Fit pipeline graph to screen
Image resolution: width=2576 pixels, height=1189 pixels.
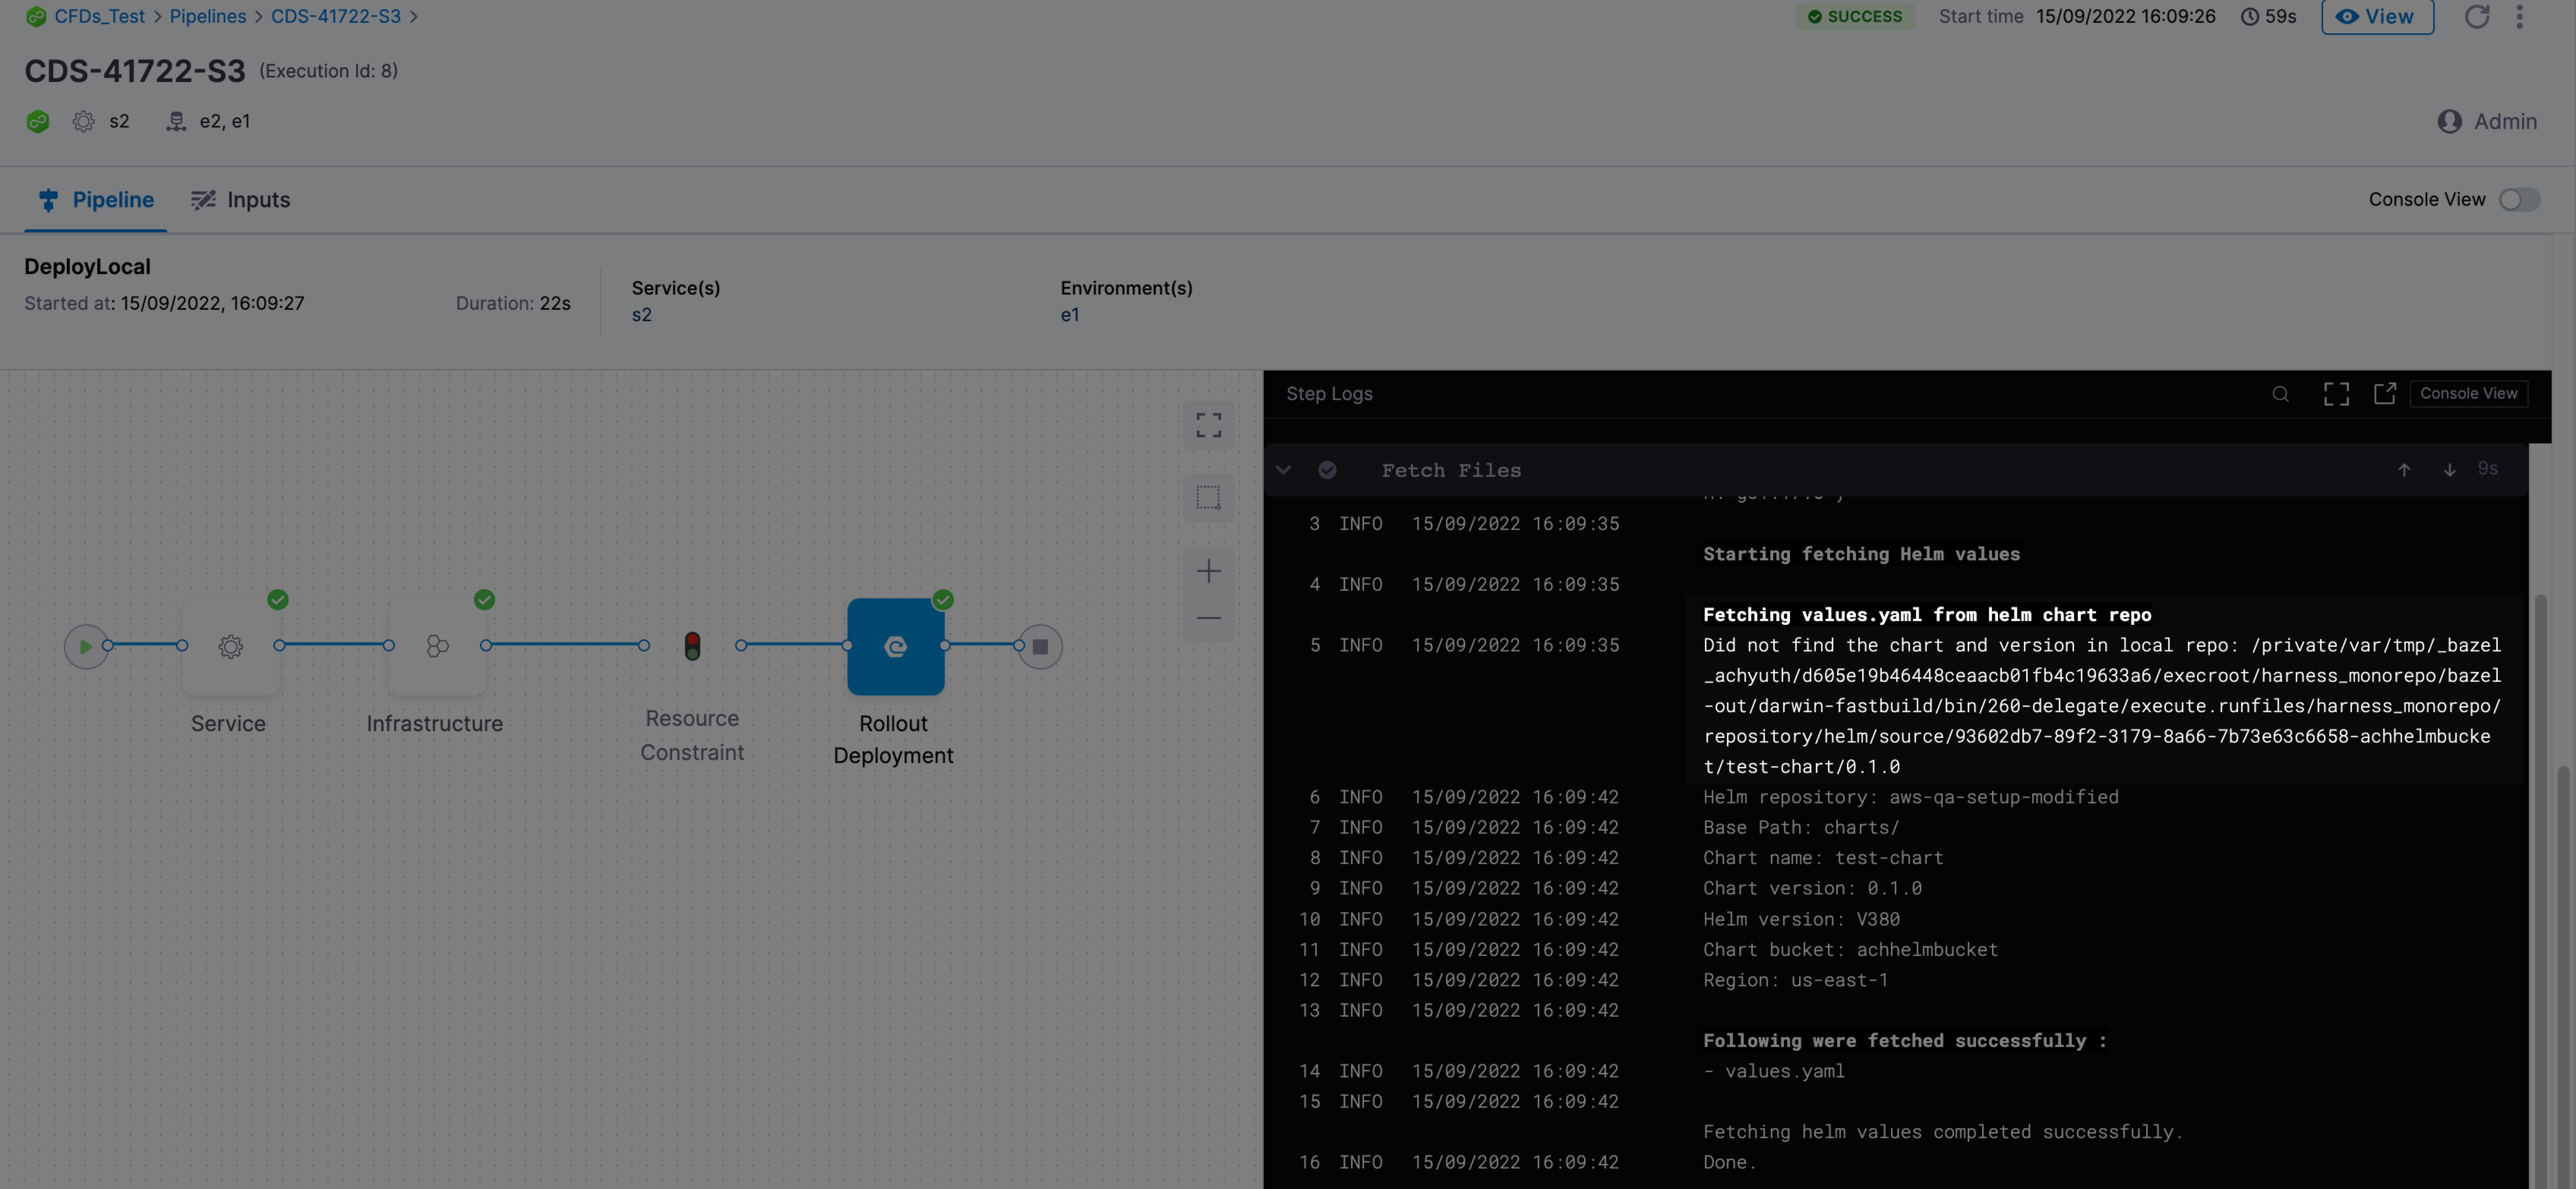(1208, 425)
